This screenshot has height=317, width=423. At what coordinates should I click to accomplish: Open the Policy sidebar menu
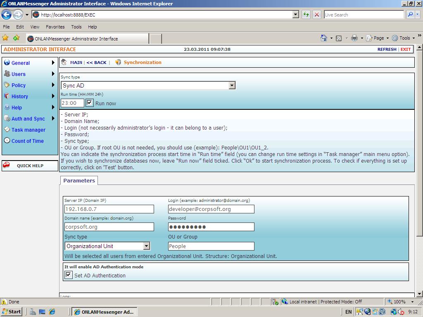pos(19,85)
